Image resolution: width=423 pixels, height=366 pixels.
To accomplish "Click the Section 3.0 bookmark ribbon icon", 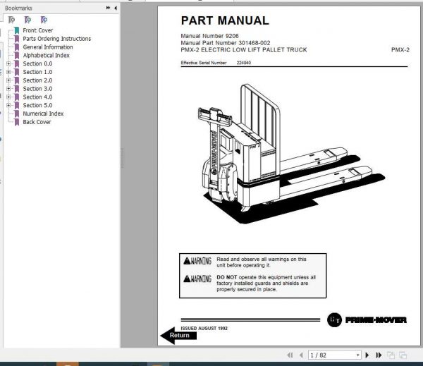I will pyautogui.click(x=17, y=89).
